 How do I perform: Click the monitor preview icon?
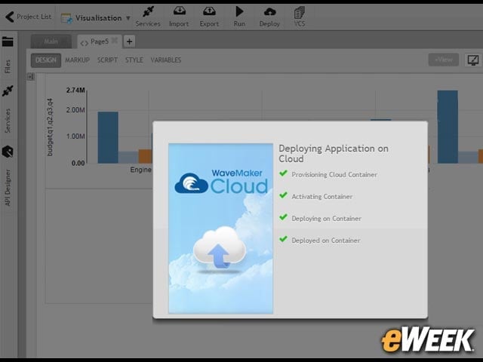click(473, 60)
